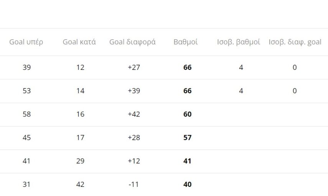Viewport: 328px width, 196px height.
Task: Sort by the Goal κατά column header
Action: (x=79, y=42)
